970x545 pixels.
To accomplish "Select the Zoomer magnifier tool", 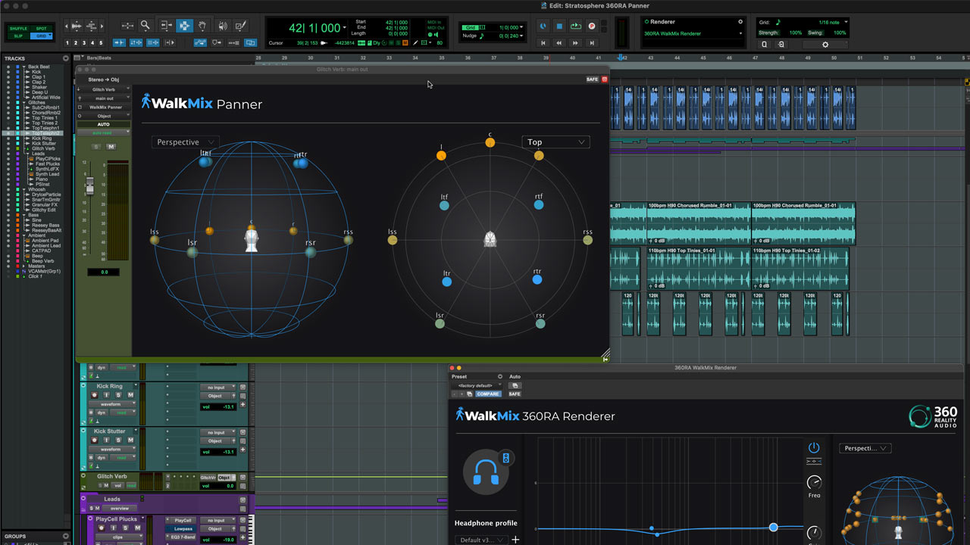I will 145,26.
